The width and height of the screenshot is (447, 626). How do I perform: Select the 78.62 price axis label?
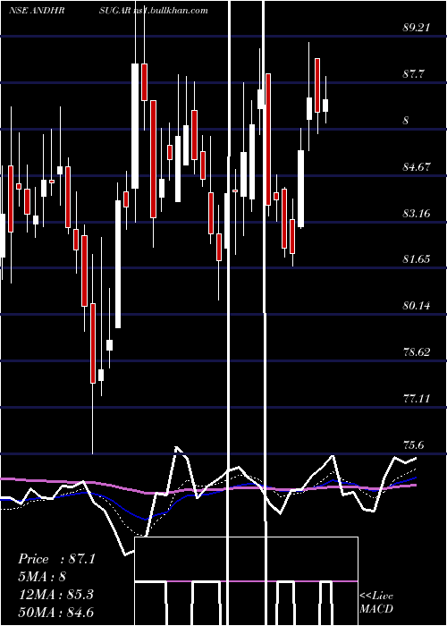[x=417, y=352]
